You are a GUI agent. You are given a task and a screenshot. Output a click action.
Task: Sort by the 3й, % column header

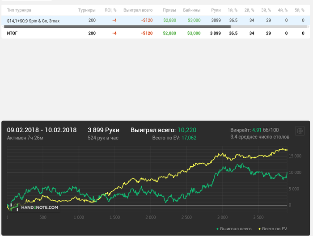266,10
